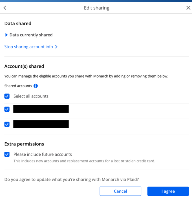Click the Account(s) shared heading
Viewport: 192px width, 203px height.
24,67
